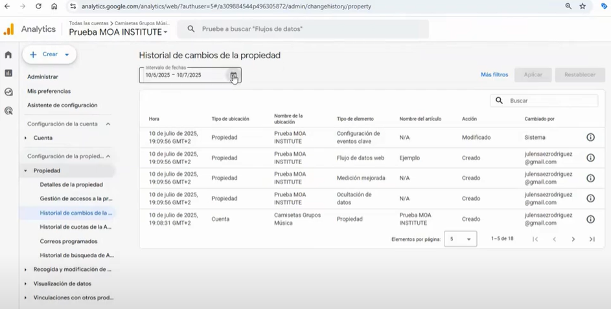
Task: Click the Intervalo de fechas field
Action: pyautogui.click(x=190, y=75)
